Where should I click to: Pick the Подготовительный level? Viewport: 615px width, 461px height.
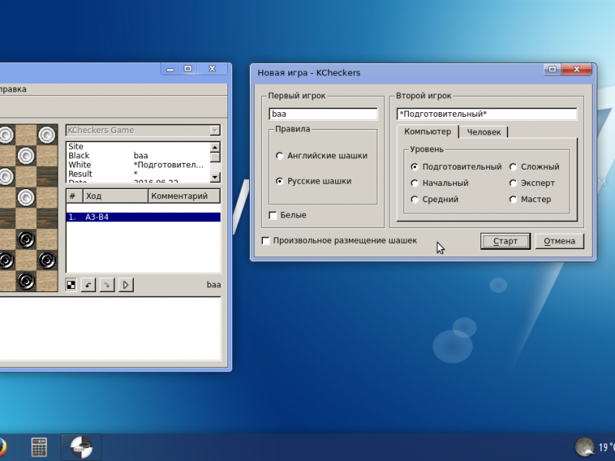coord(456,167)
